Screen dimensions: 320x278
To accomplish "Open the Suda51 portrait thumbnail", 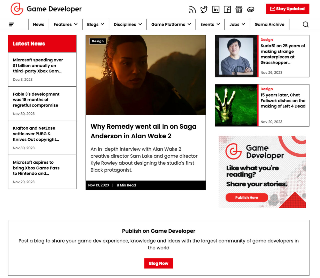I will click(x=236, y=56).
